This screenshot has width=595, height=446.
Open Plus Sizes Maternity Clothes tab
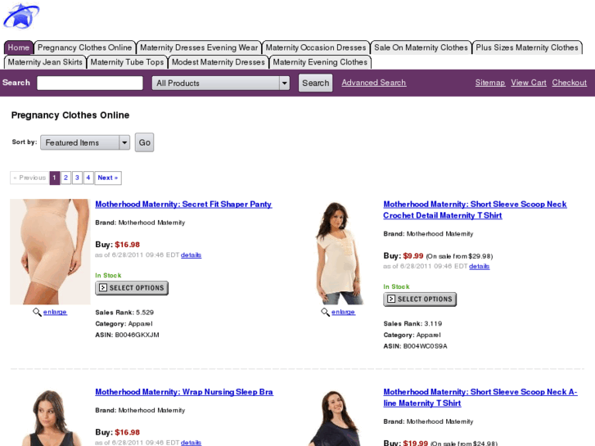tap(527, 47)
